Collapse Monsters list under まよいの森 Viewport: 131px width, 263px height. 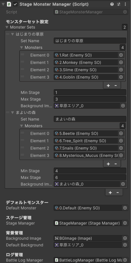pos(22,126)
